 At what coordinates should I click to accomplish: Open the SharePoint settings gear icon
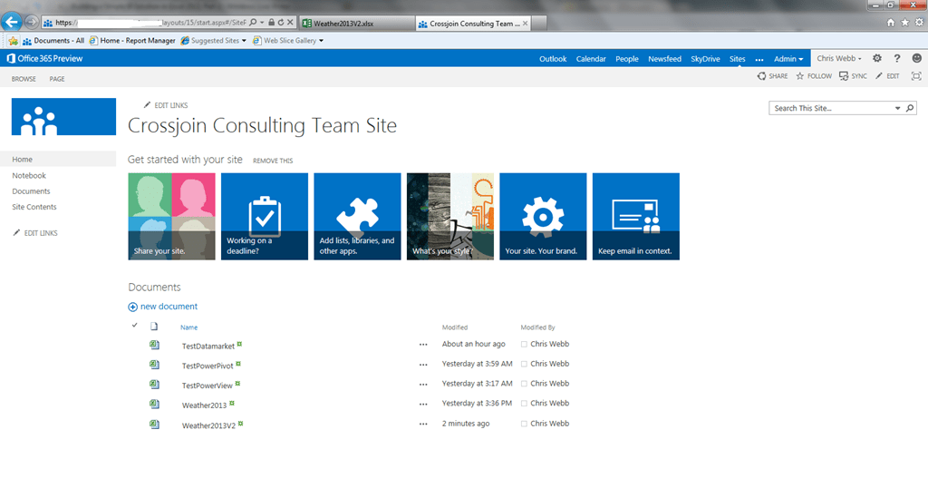[x=877, y=58]
